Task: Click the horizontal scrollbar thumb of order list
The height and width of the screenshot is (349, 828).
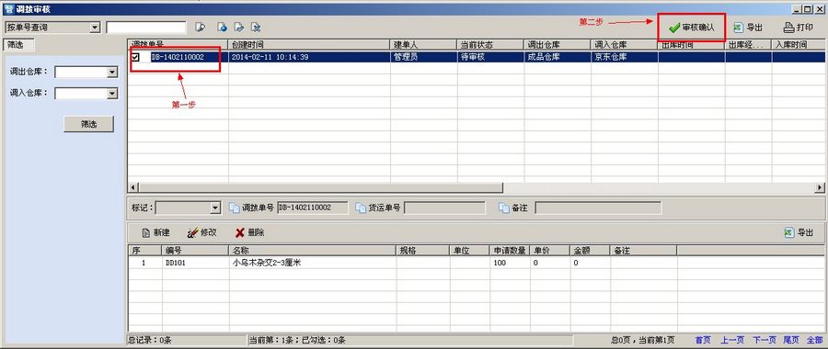Action: click(320, 187)
